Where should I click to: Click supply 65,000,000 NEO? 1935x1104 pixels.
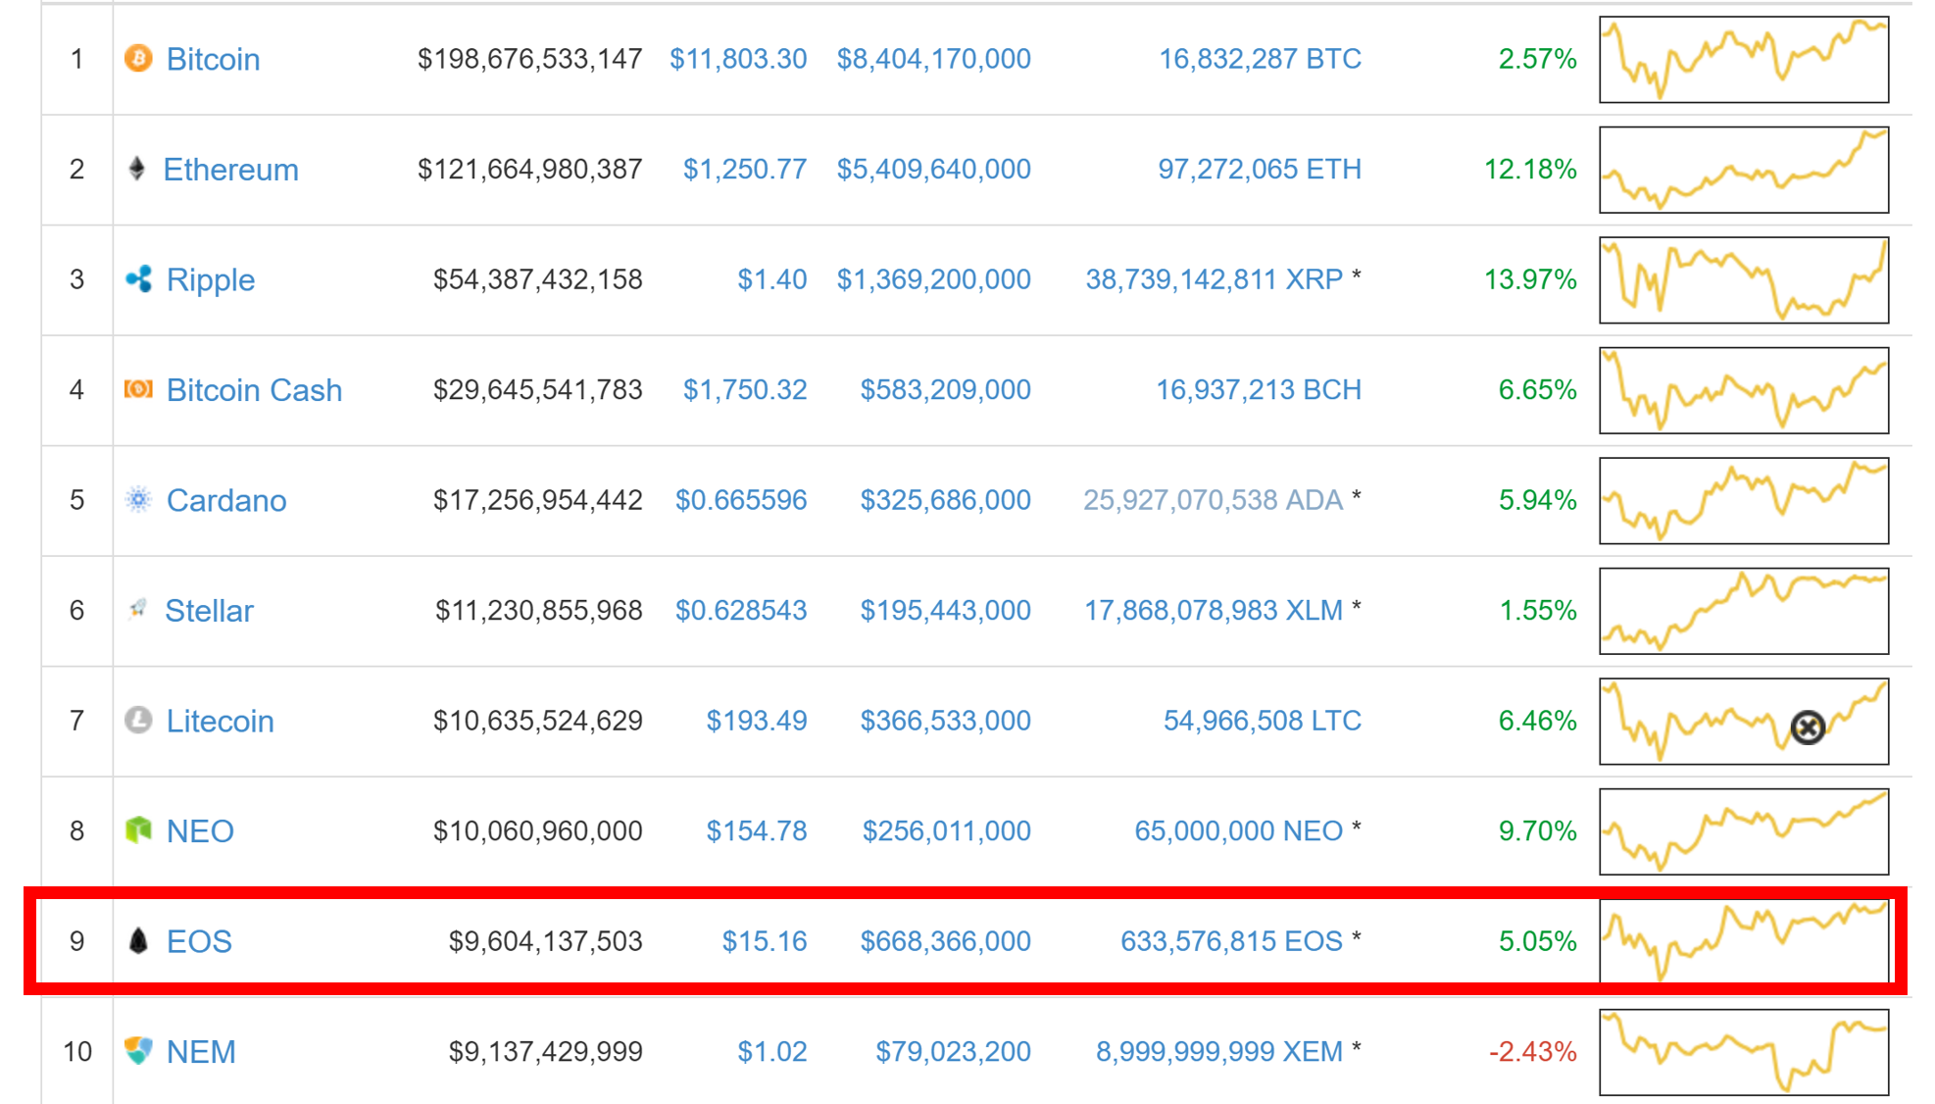tap(1238, 831)
